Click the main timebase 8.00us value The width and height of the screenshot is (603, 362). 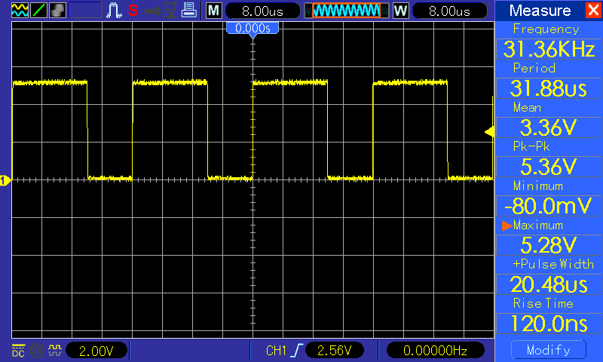(262, 11)
